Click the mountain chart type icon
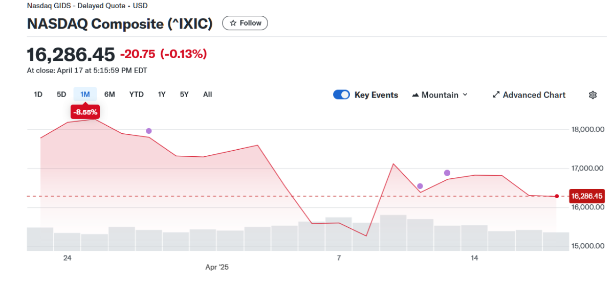 [x=415, y=95]
